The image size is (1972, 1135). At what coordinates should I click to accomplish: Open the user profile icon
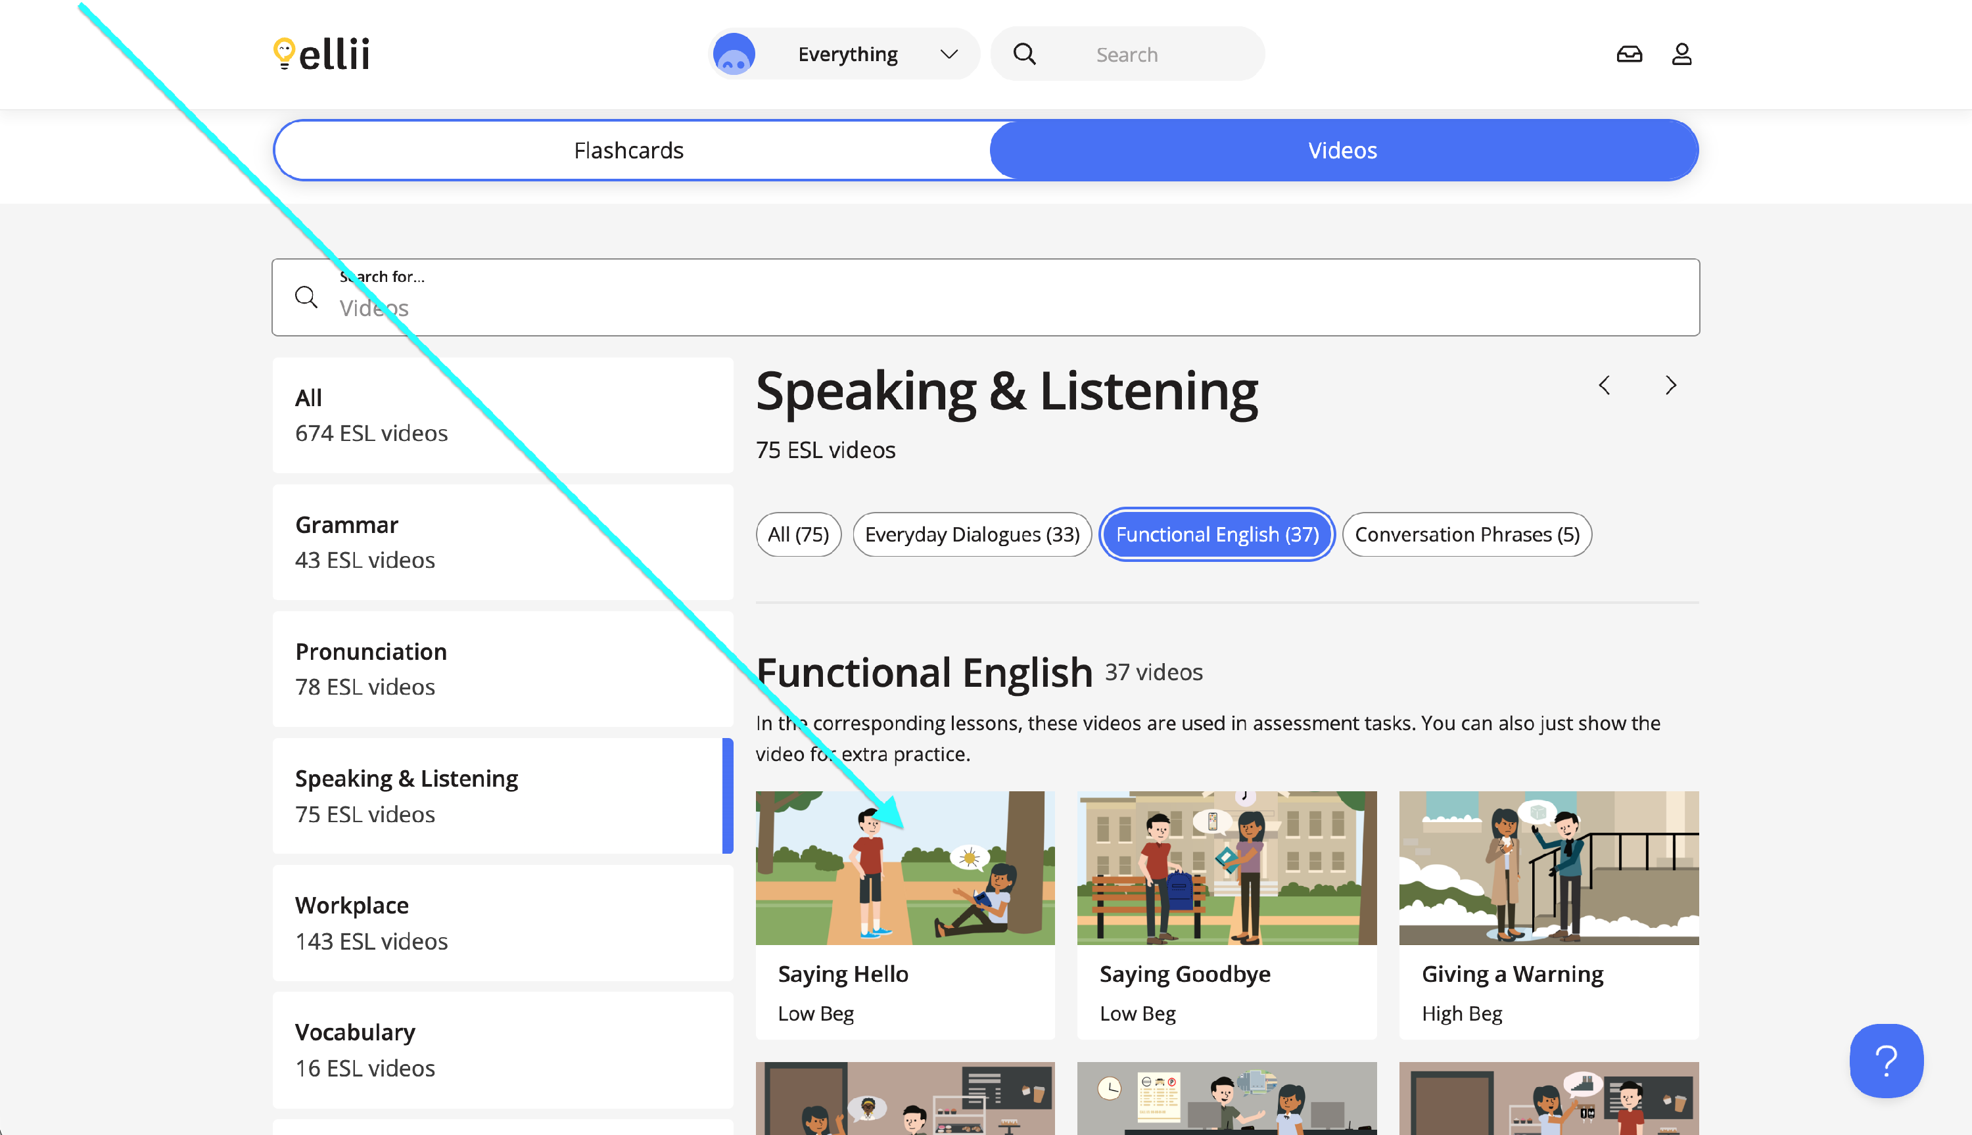coord(1681,54)
